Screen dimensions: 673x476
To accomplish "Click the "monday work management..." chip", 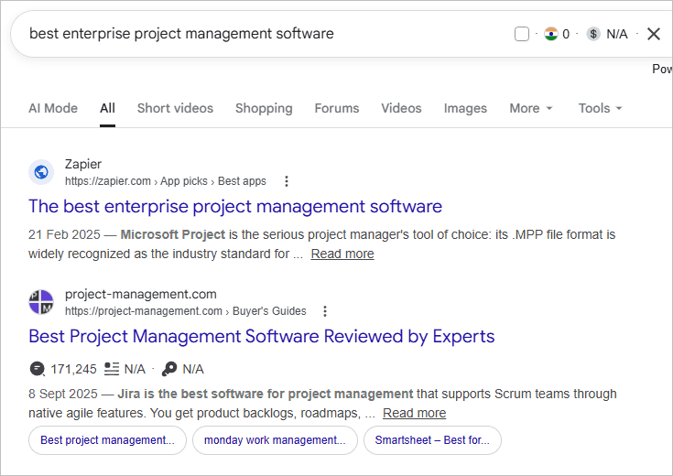I will click(275, 440).
